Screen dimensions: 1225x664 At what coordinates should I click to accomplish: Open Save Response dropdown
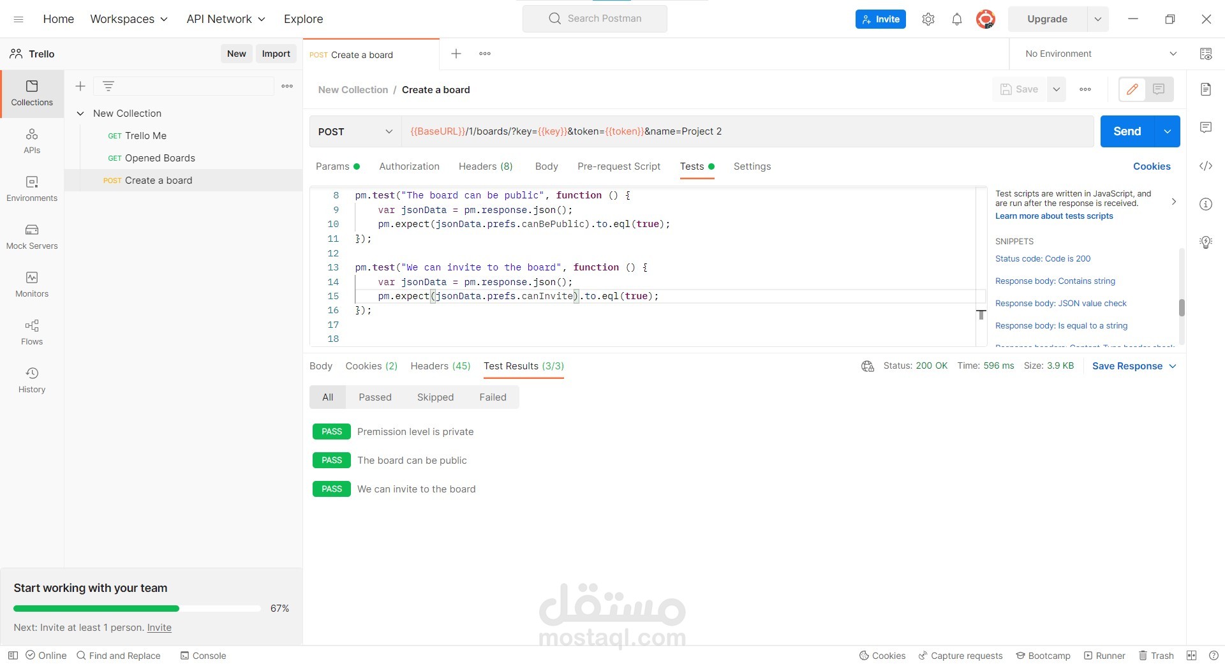[x=1134, y=366]
